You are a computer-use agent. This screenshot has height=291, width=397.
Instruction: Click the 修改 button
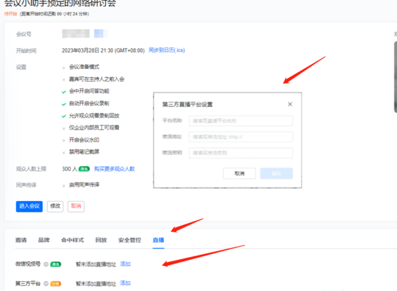55,206
